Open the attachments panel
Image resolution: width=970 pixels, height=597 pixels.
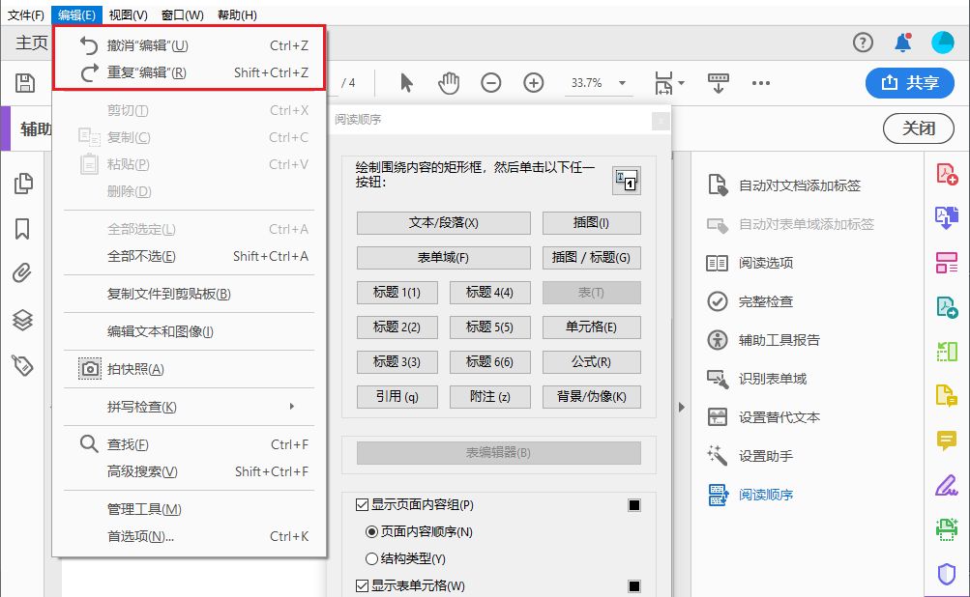pos(23,273)
